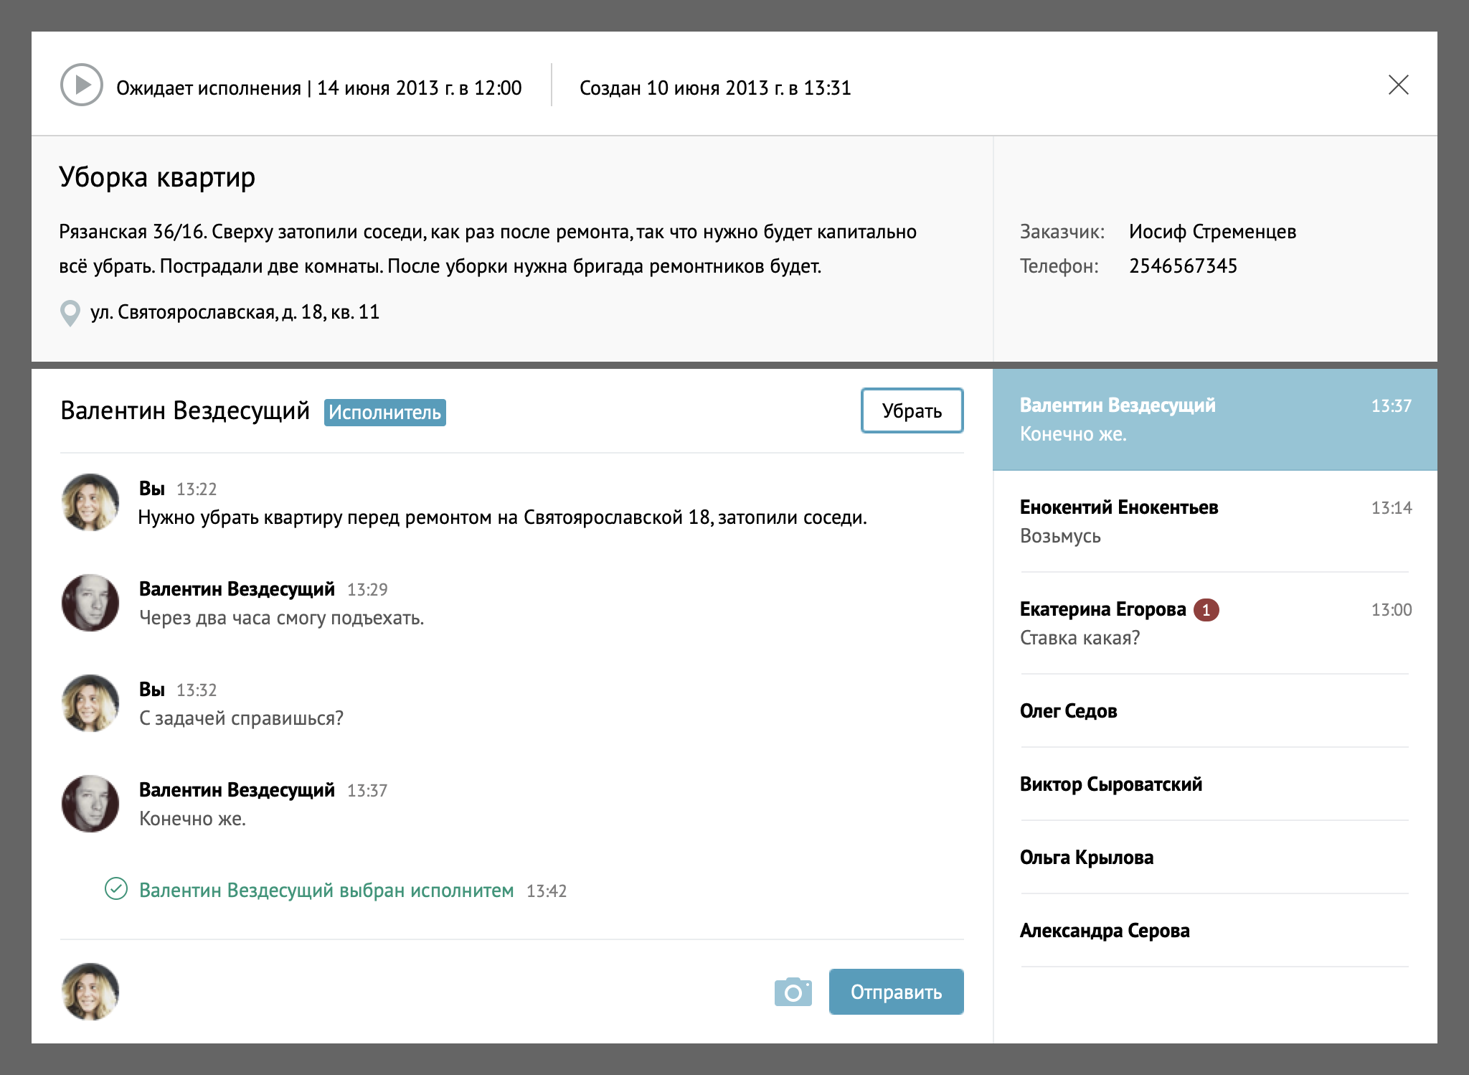Click your avatar beside the message input
The image size is (1469, 1075).
[90, 992]
